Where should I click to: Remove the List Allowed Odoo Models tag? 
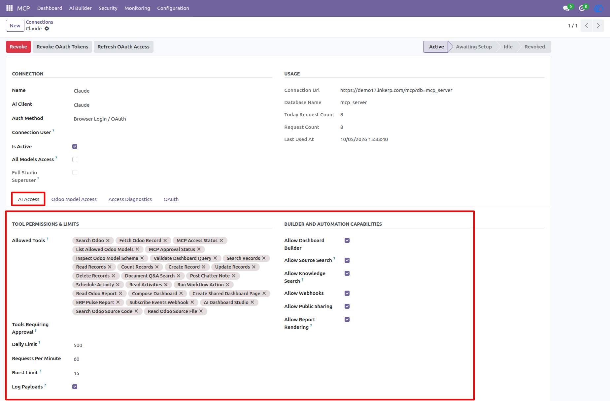pyautogui.click(x=137, y=249)
